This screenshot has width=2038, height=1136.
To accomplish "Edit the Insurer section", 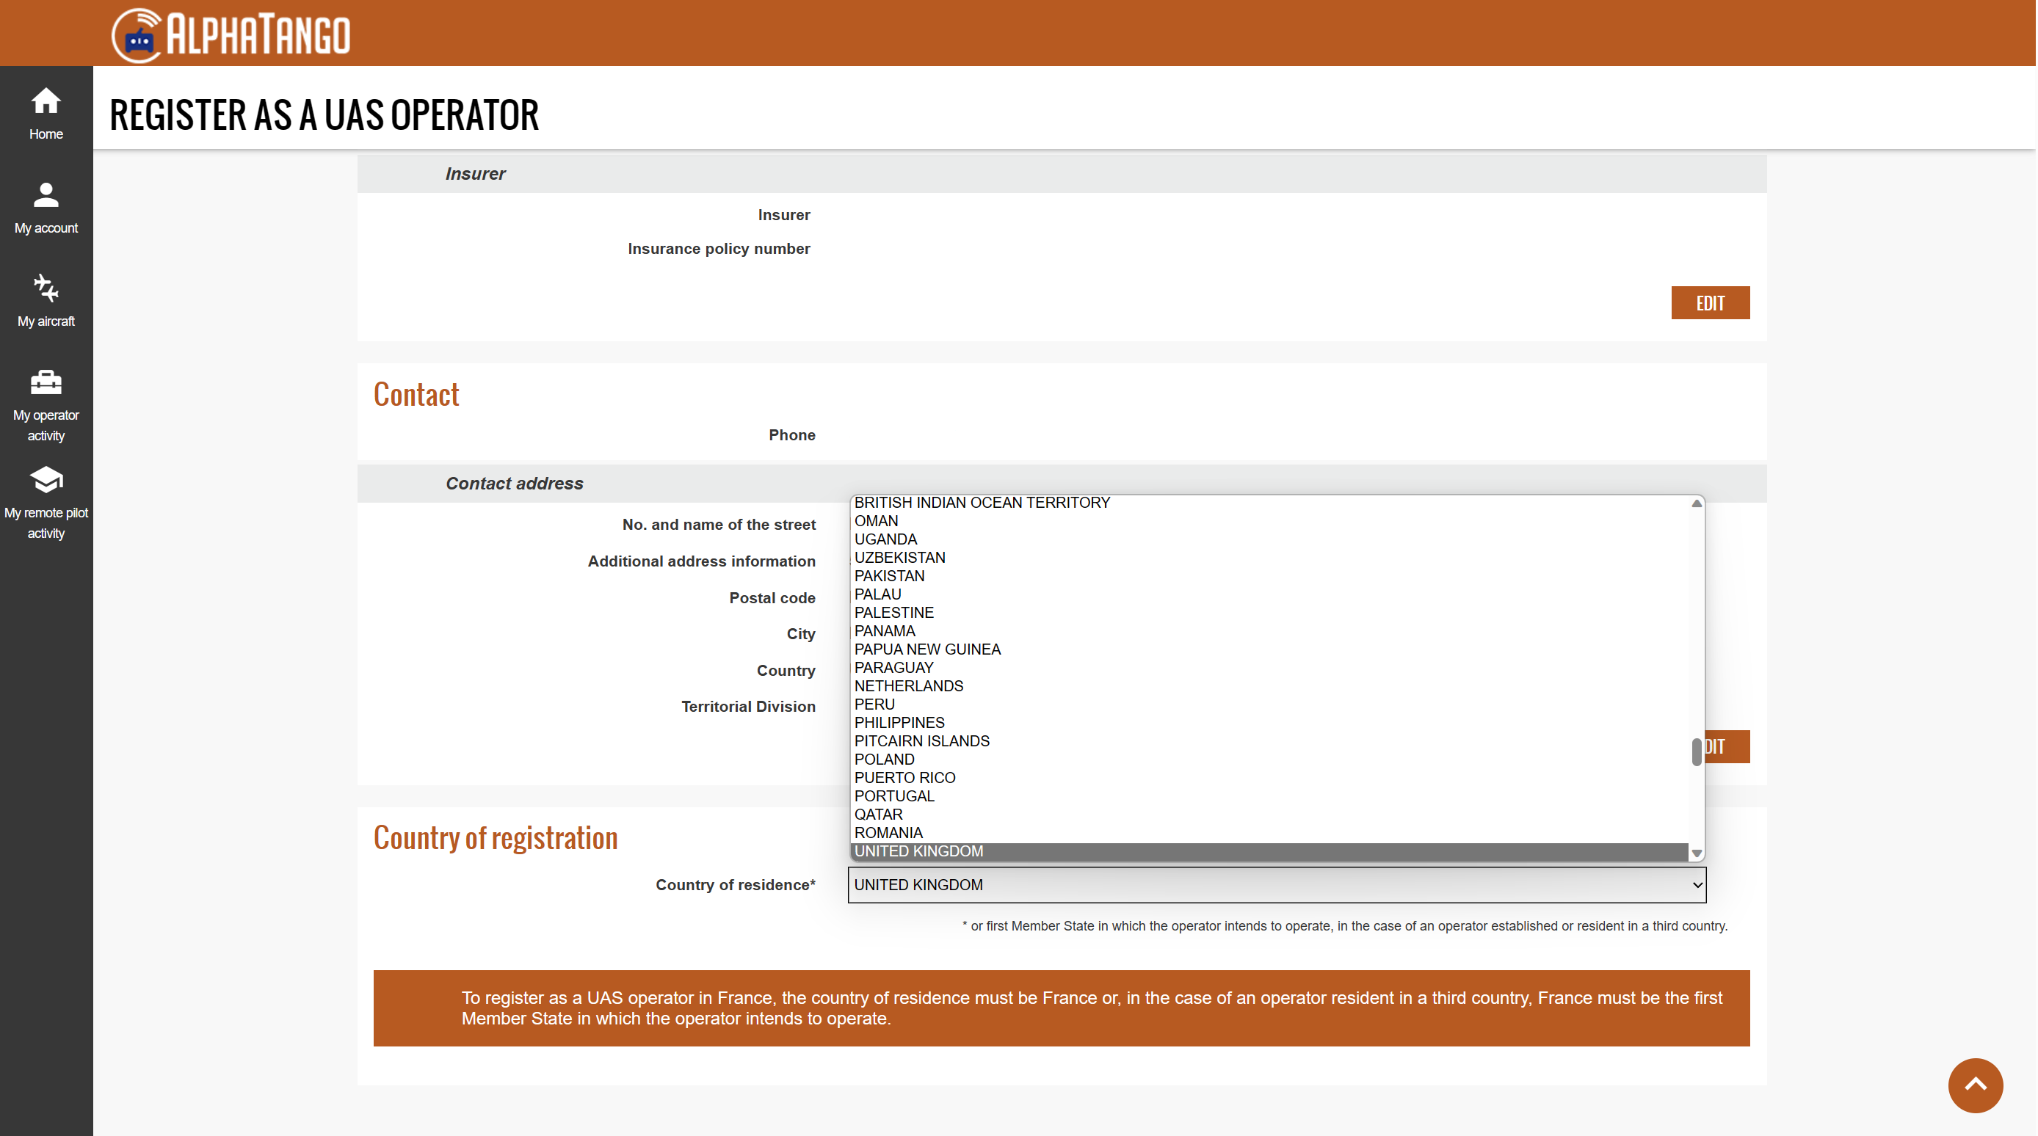I will 1711,303.
